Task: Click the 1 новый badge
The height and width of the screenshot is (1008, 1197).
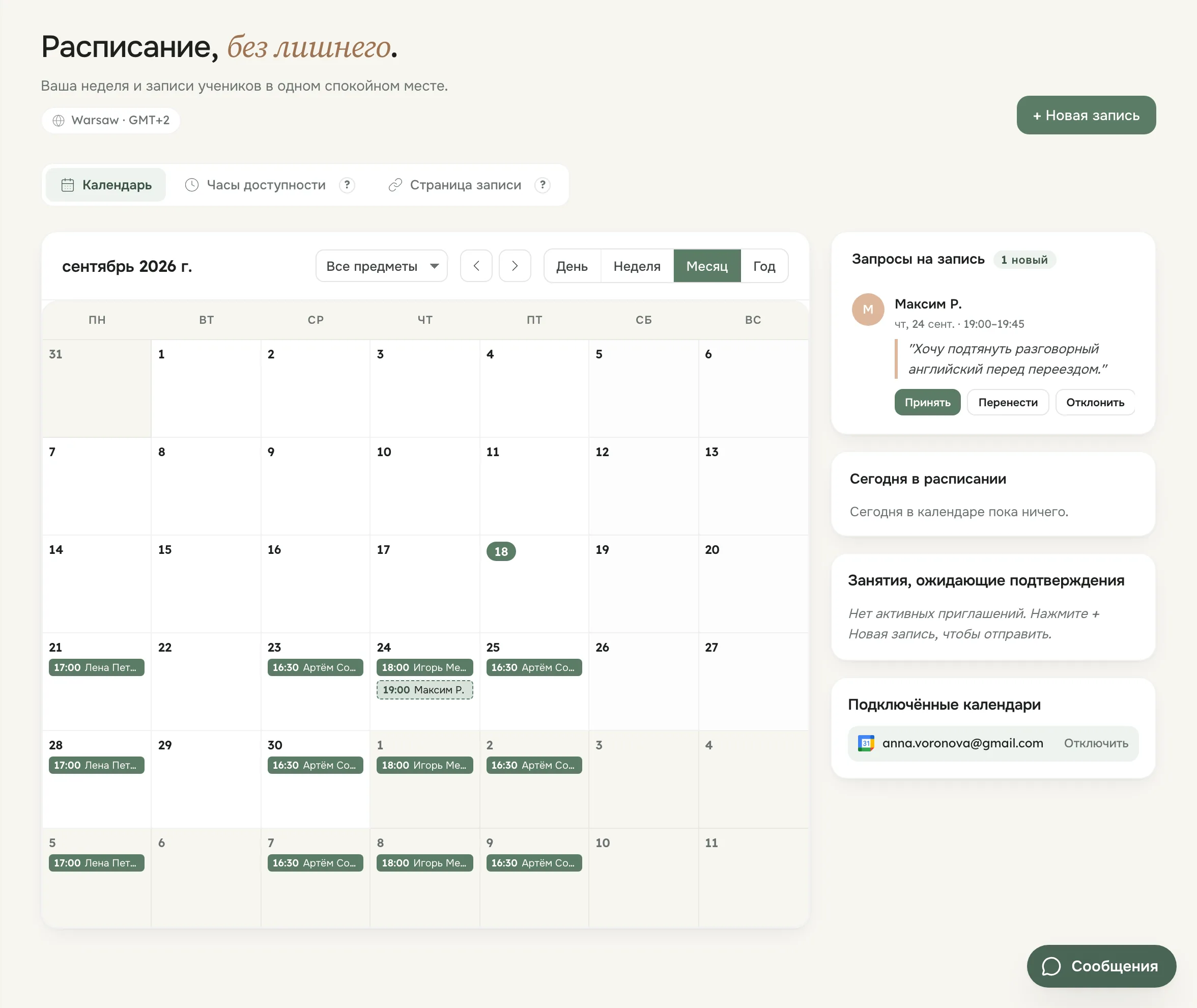Action: pyautogui.click(x=1024, y=260)
